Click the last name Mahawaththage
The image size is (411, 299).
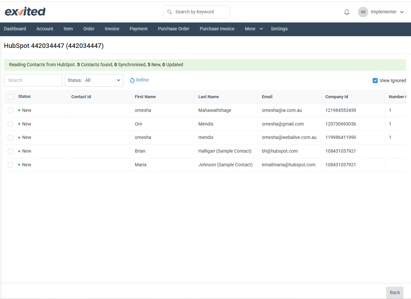pos(215,110)
